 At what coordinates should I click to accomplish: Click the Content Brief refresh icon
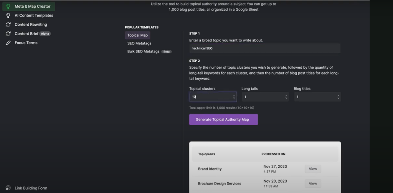(x=8, y=34)
